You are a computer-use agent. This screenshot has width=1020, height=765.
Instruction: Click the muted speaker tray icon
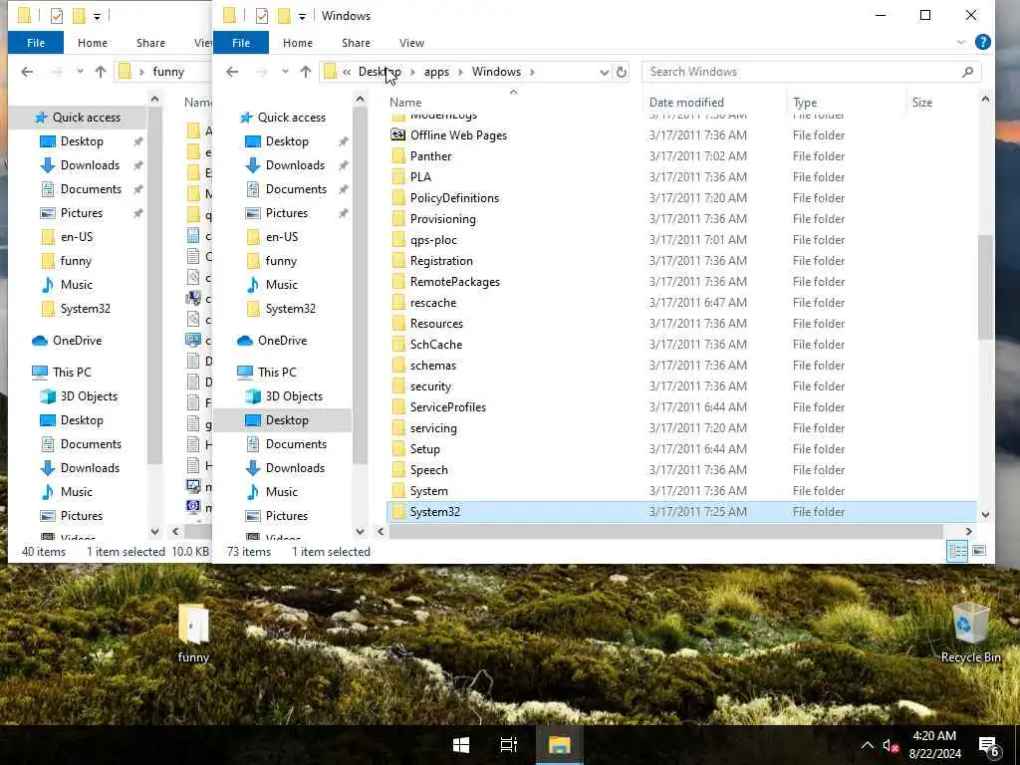pos(891,745)
